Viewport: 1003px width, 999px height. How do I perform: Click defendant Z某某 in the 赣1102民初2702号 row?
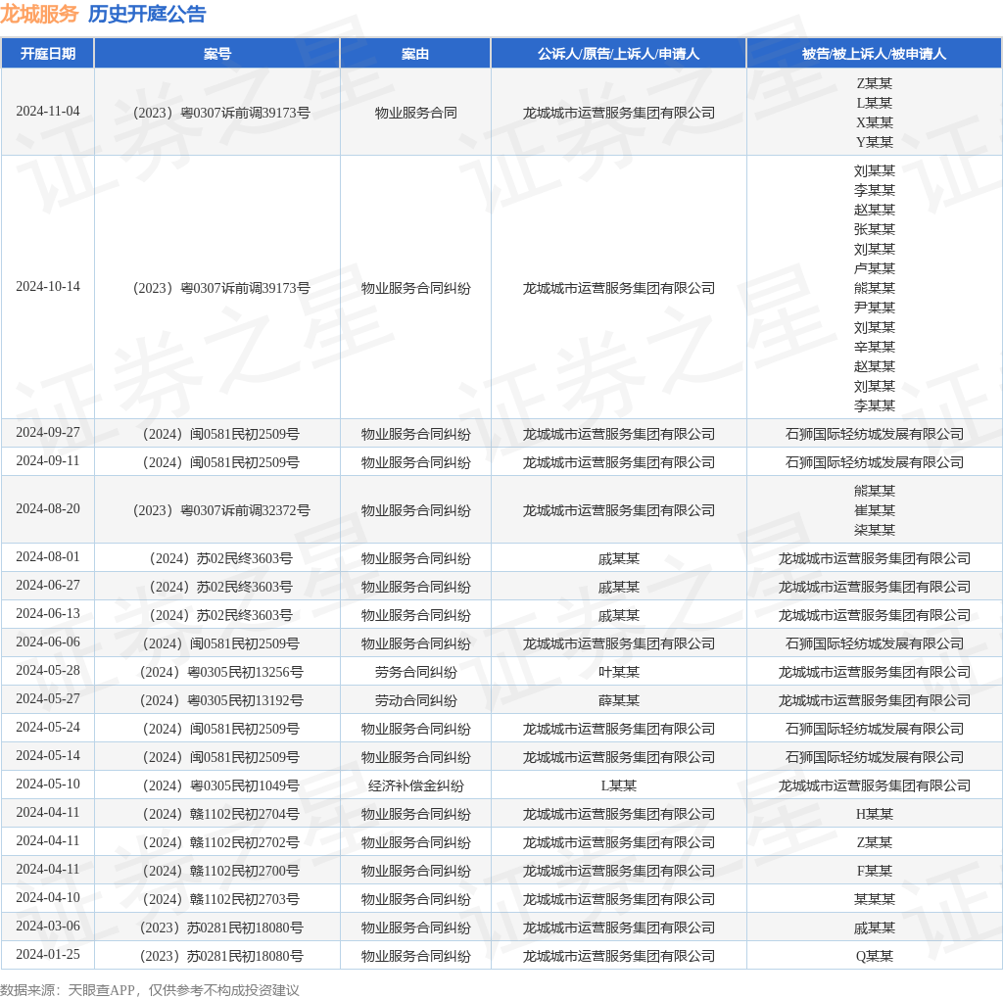[875, 842]
